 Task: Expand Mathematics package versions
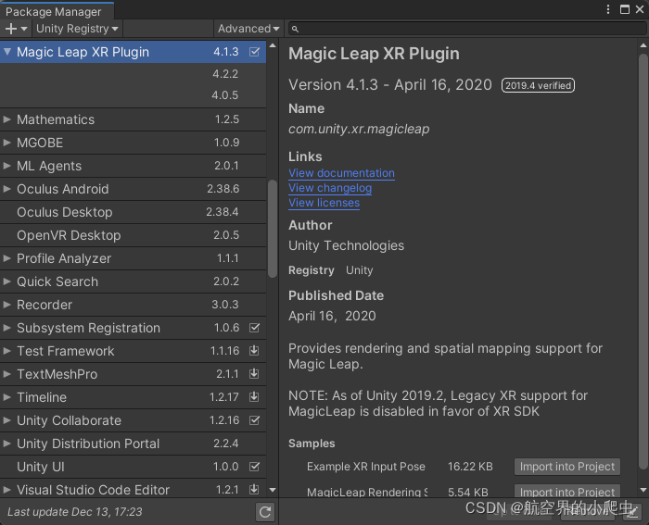7,119
